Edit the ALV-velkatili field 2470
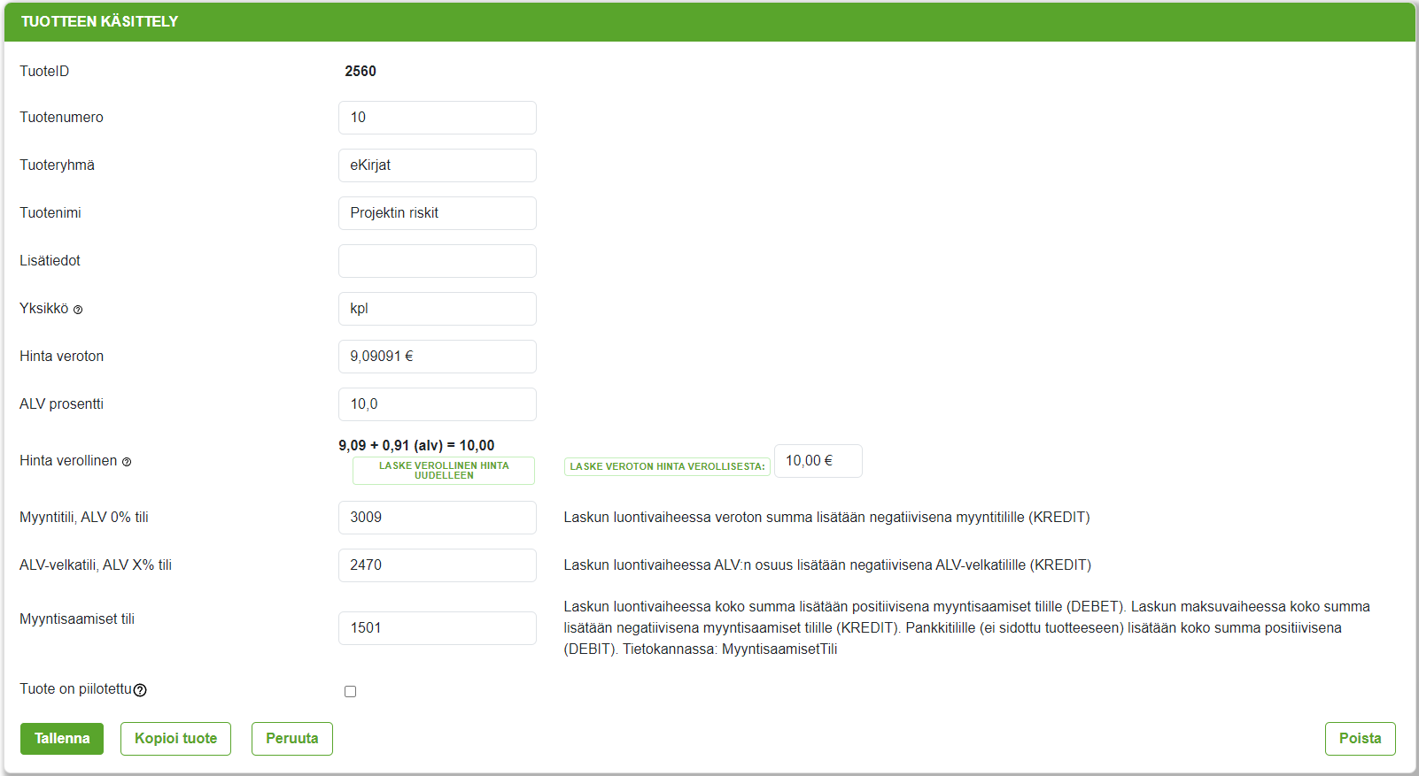The image size is (1419, 776). 438,565
